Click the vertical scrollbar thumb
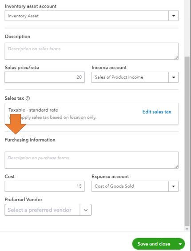191x251 pixels. 187,141
